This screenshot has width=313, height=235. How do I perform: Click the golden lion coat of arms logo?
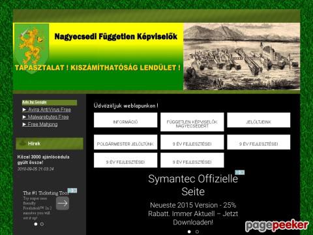click(31, 48)
